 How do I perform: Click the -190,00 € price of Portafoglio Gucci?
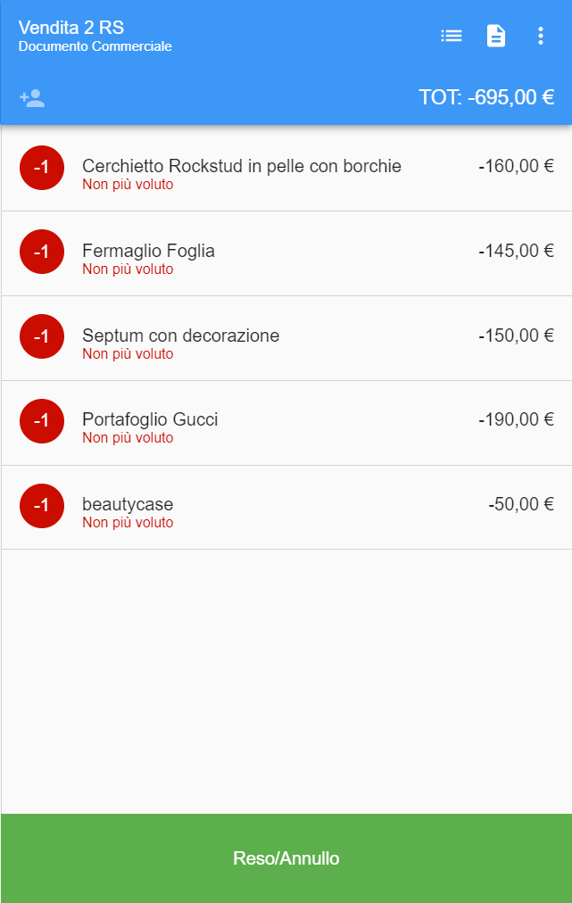(516, 419)
